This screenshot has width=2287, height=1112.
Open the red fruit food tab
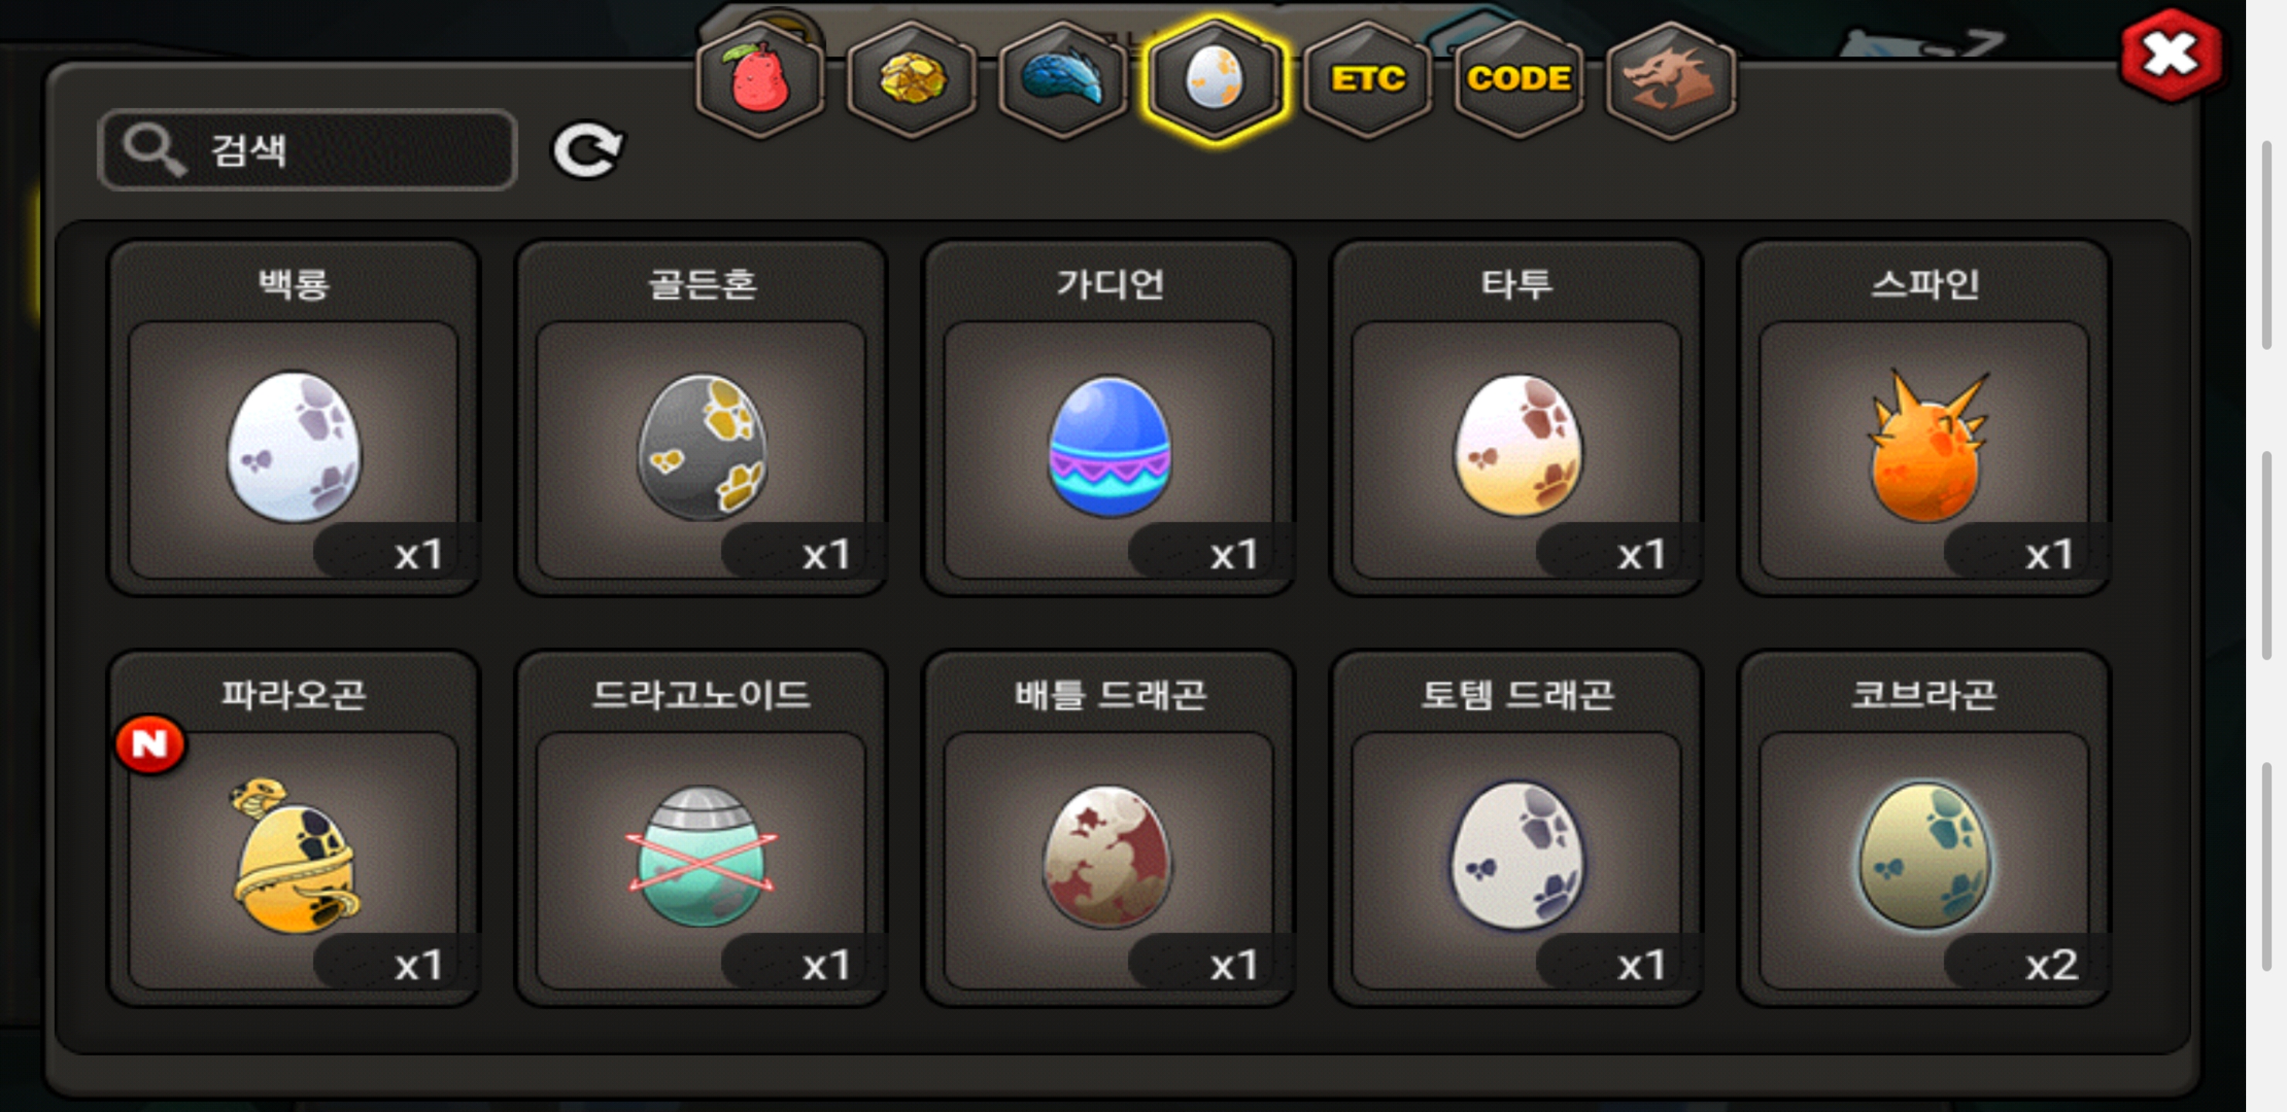(x=759, y=80)
